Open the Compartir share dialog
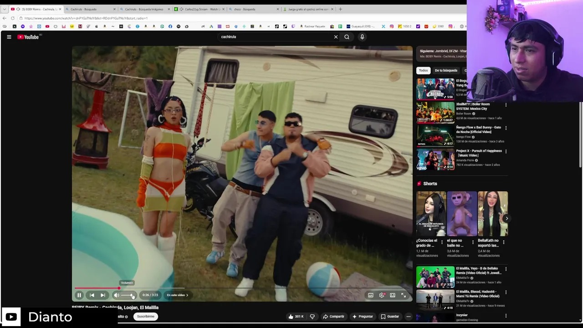Viewport: 583px width, 328px height. (333, 317)
